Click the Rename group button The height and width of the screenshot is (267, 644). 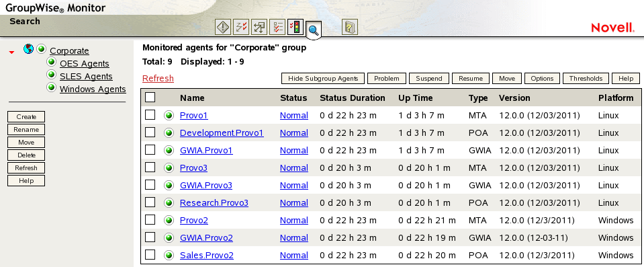point(26,130)
